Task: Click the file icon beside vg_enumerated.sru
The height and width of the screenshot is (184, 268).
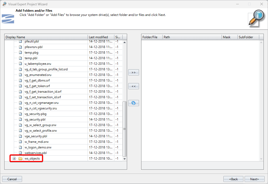Action: click(20, 75)
